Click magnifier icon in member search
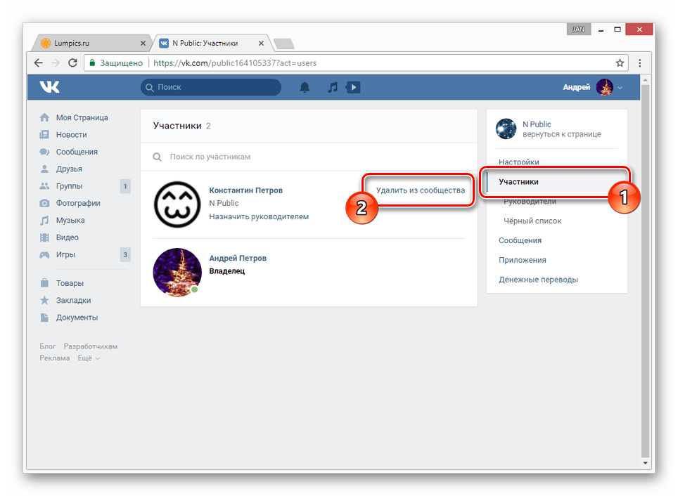Viewport: 678px width, 496px height. (158, 157)
